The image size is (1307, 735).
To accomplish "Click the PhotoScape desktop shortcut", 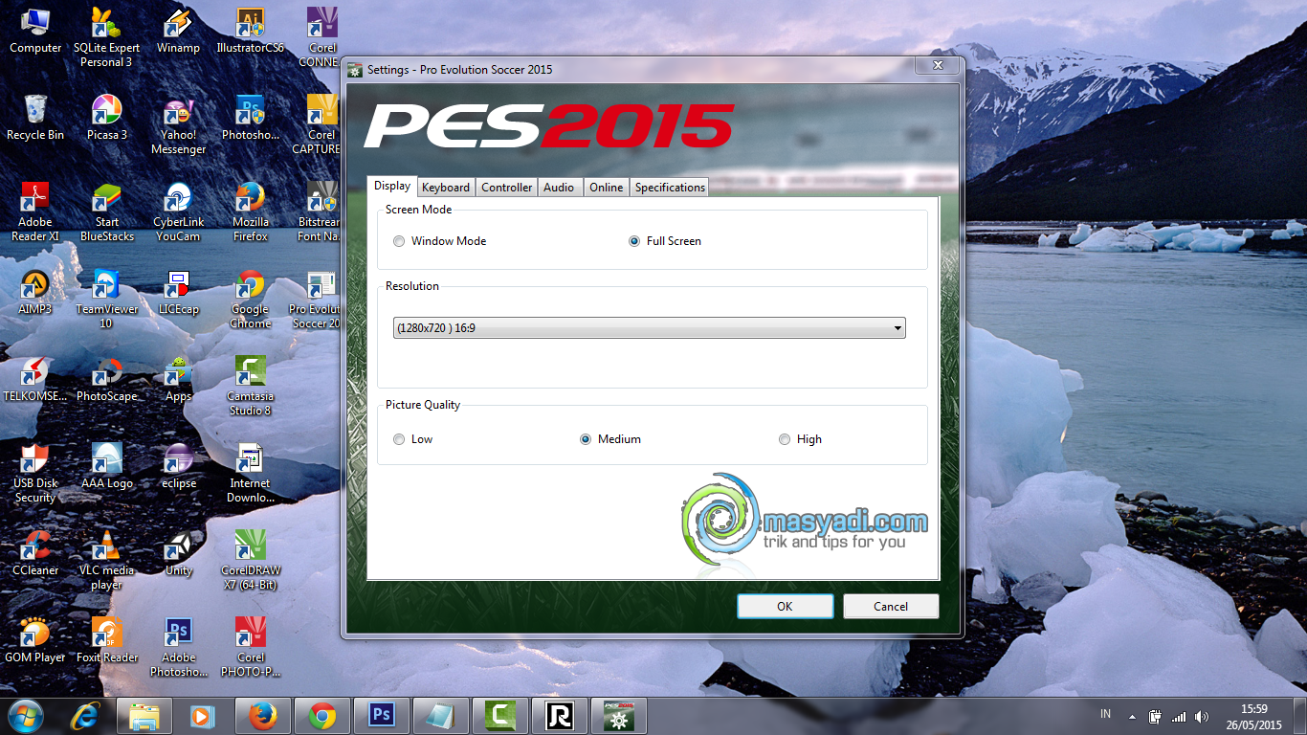I will click(106, 380).
